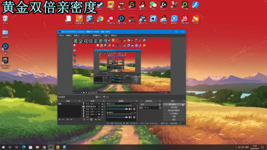Open the 微信 WeChat desktop shortcut
The image size is (267, 150).
(153, 6)
